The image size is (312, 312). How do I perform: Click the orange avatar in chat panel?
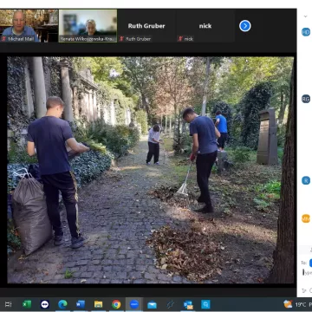[306, 218]
